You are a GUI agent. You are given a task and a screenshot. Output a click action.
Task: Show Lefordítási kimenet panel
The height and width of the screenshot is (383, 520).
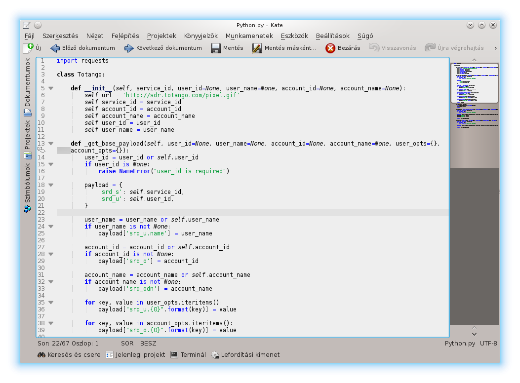(x=245, y=354)
